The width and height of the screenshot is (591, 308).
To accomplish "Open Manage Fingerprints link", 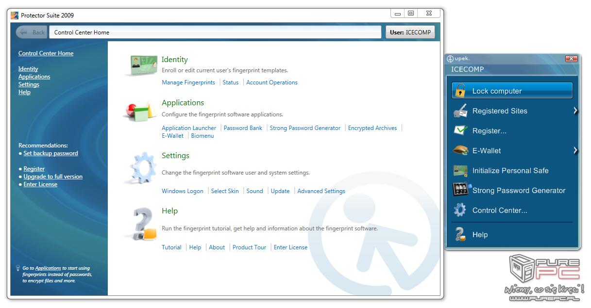I will (188, 82).
